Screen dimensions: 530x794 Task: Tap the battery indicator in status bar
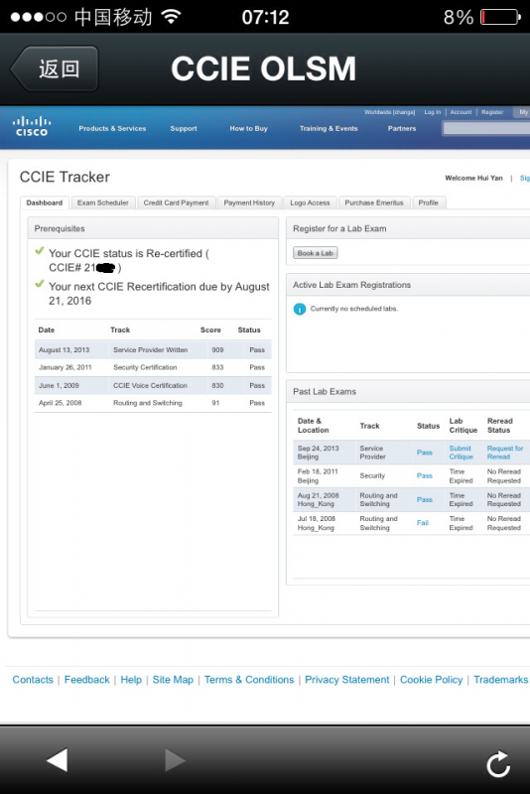click(500, 17)
